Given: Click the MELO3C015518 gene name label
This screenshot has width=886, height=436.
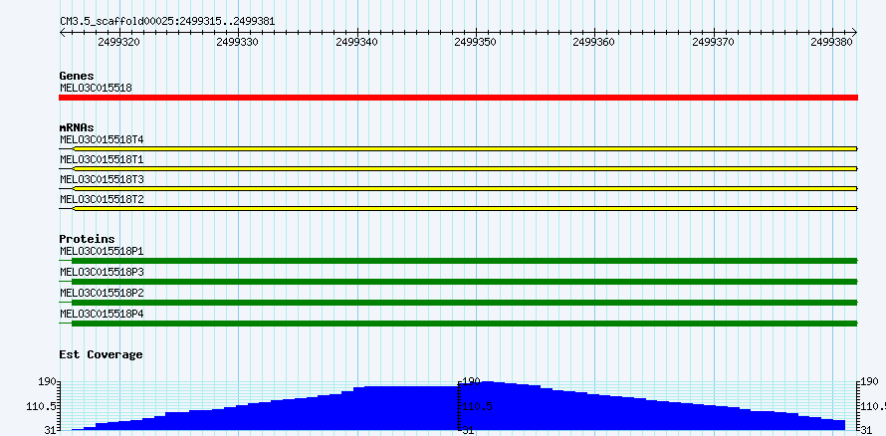Looking at the screenshot, I should click(96, 89).
